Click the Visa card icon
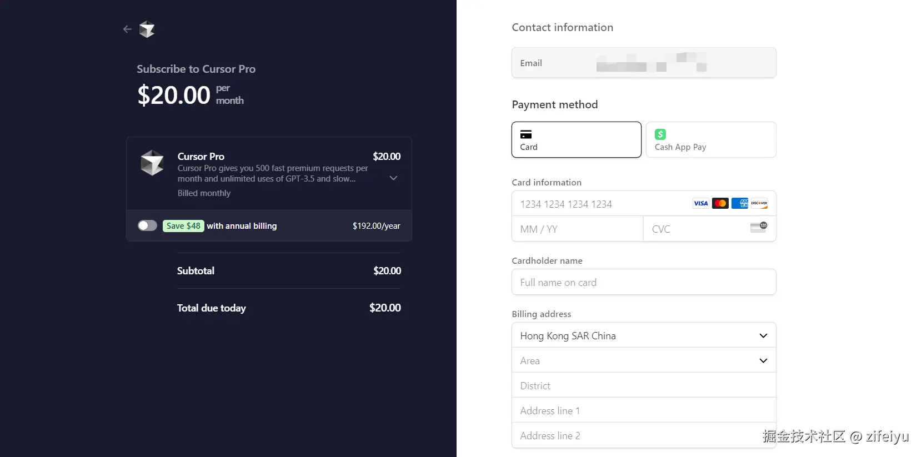This screenshot has height=457, width=922. pos(701,203)
